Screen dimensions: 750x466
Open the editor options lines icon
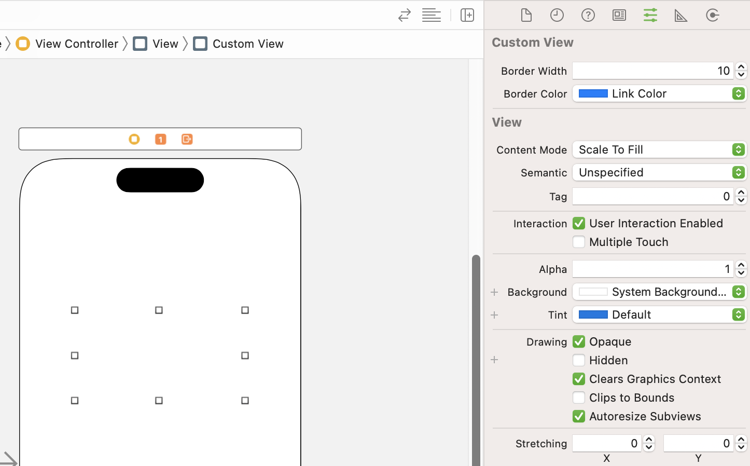pos(432,15)
